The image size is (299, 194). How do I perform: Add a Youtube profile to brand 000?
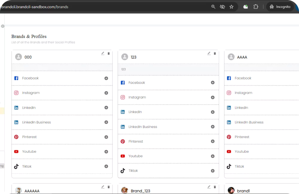click(106, 152)
